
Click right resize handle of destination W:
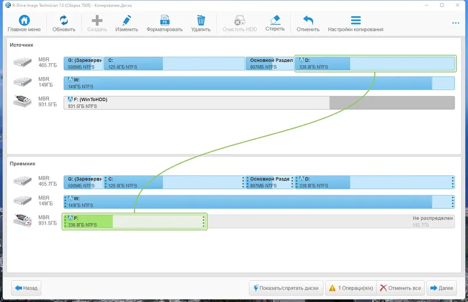453,202
